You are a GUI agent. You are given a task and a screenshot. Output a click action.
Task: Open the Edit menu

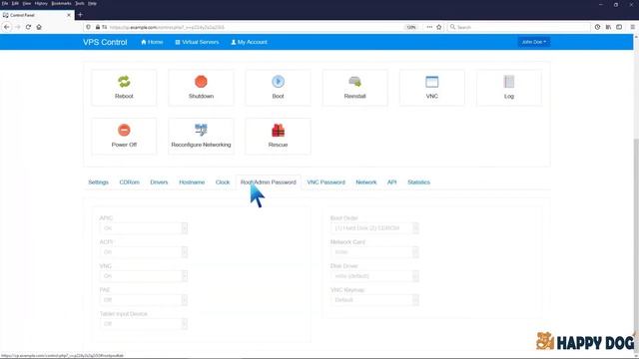(15, 3)
